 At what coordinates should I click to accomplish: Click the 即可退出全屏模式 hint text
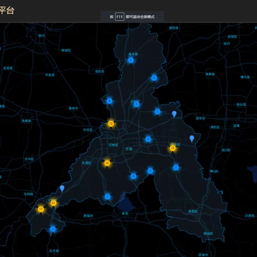coord(140,17)
